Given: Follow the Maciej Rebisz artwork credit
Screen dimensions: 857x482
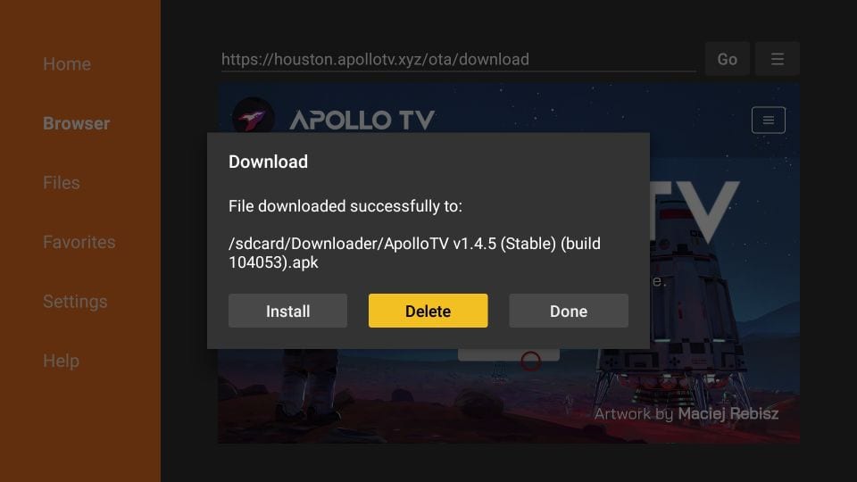Looking at the screenshot, I should tap(728, 413).
